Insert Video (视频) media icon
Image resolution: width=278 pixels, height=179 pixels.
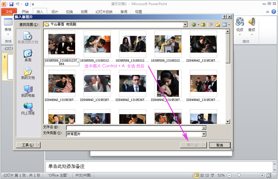pos(240,25)
